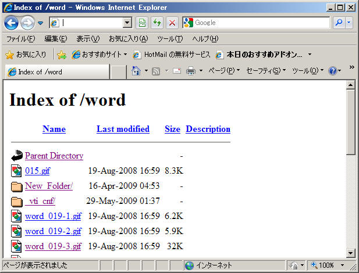Click the Refresh page icon
Image resolution: width=359 pixels, height=273 pixels.
pyautogui.click(x=157, y=23)
